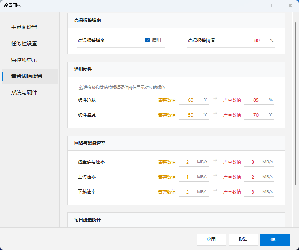
Task: Click the 磁盘读写速率 row label
Action: 91,162
